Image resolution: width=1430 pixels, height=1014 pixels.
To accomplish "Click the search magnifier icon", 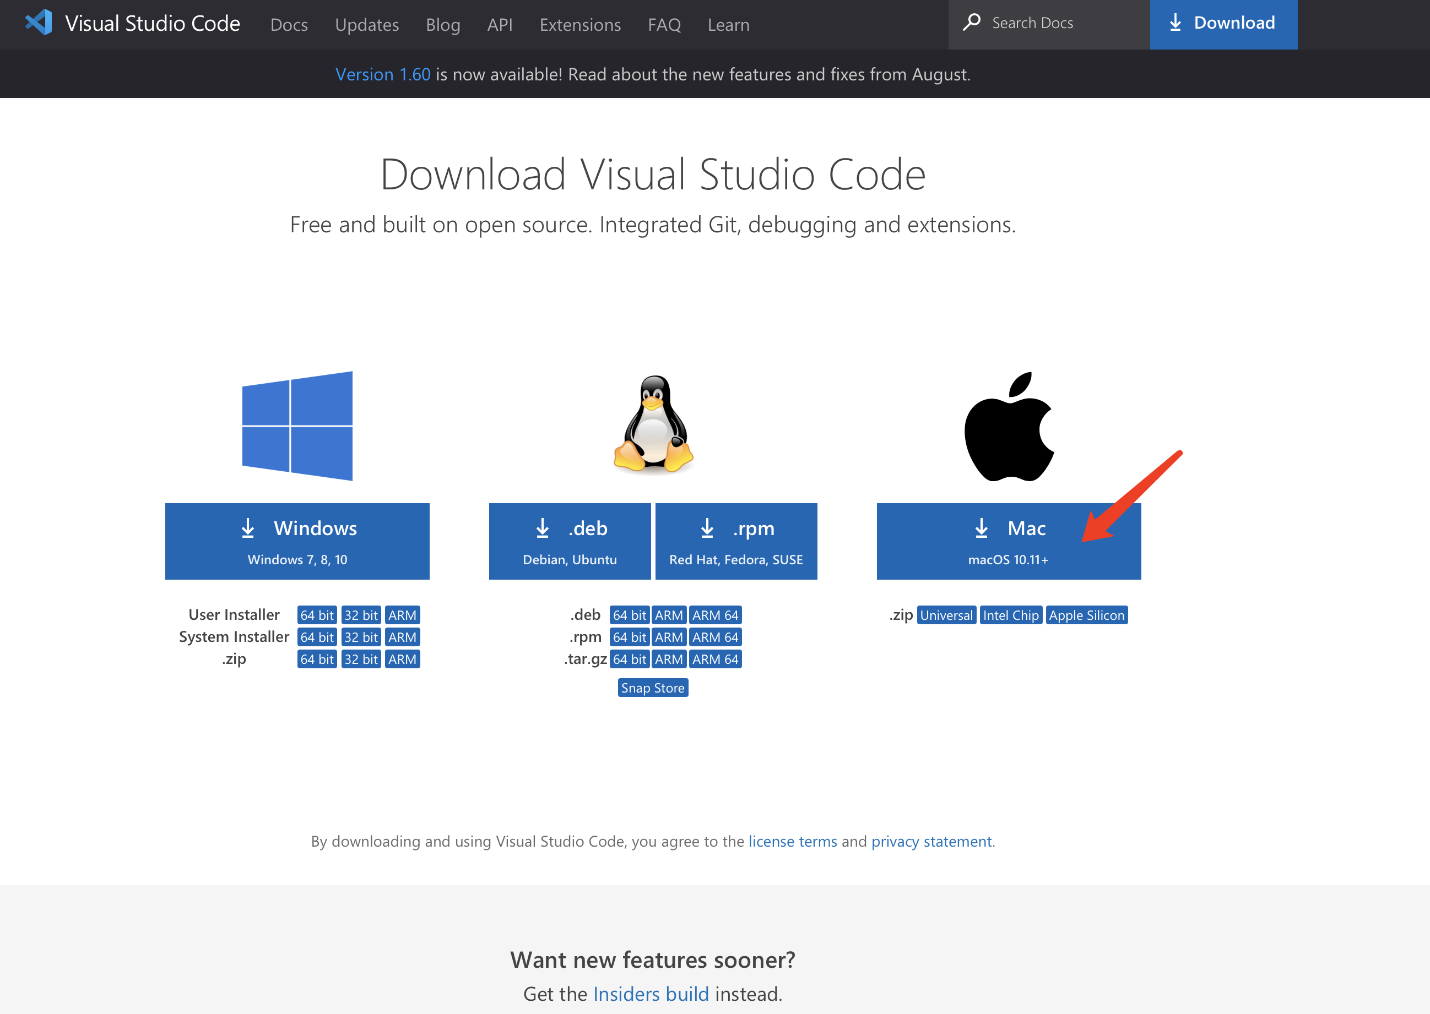I will [972, 23].
